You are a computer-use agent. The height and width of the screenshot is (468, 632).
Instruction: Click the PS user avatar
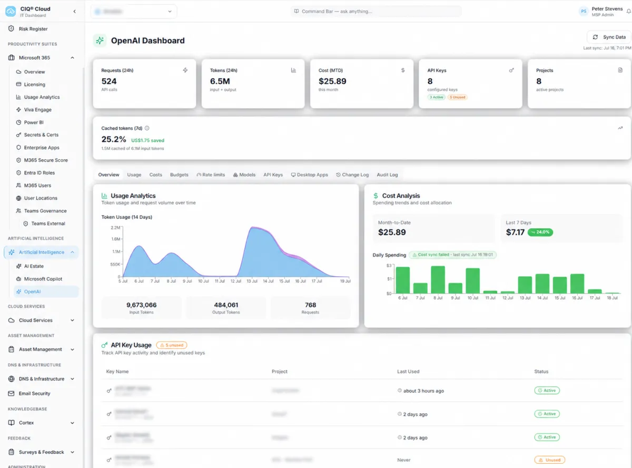click(583, 11)
